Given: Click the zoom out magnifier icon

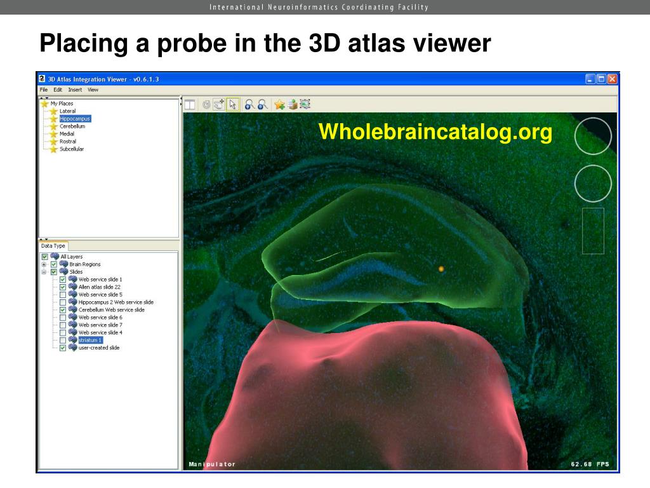Looking at the screenshot, I should tap(262, 105).
